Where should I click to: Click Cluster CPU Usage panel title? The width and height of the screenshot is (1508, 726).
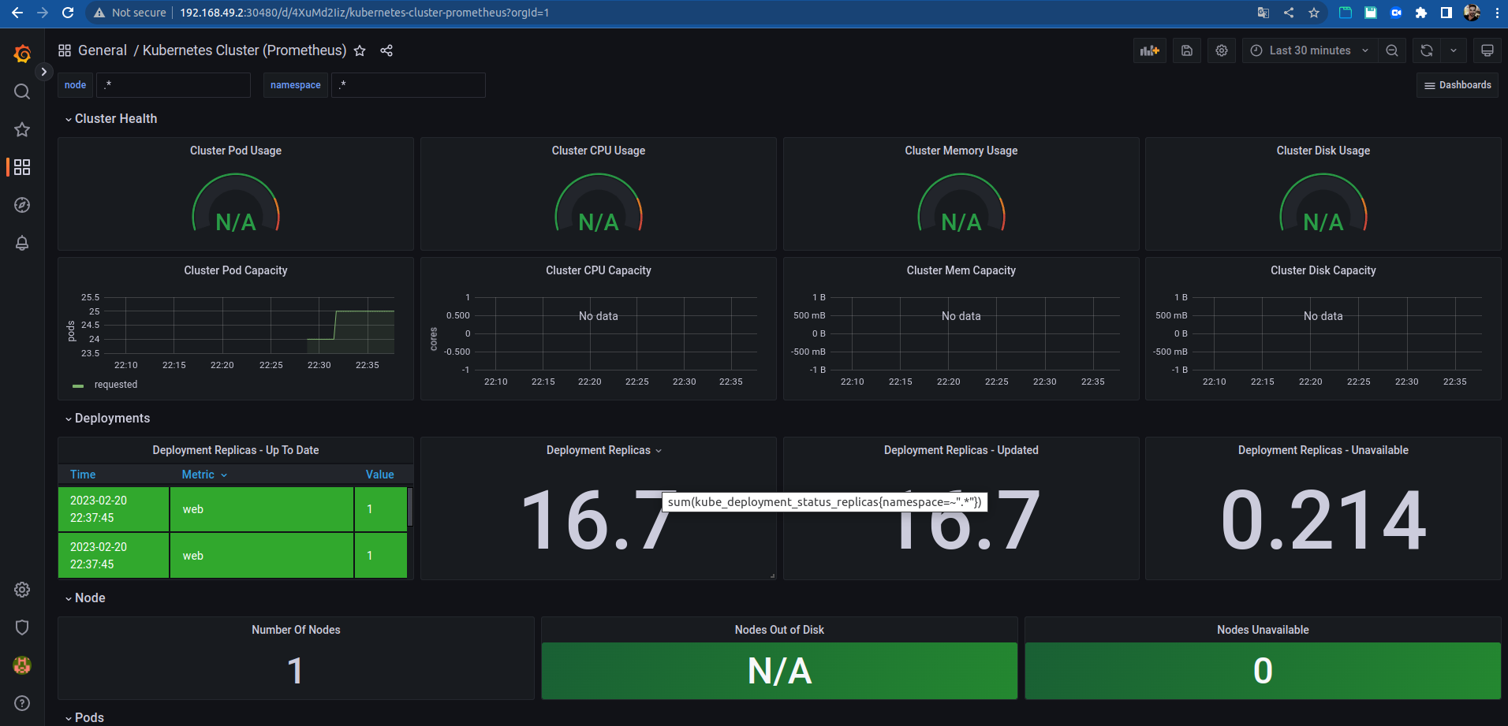click(x=599, y=151)
